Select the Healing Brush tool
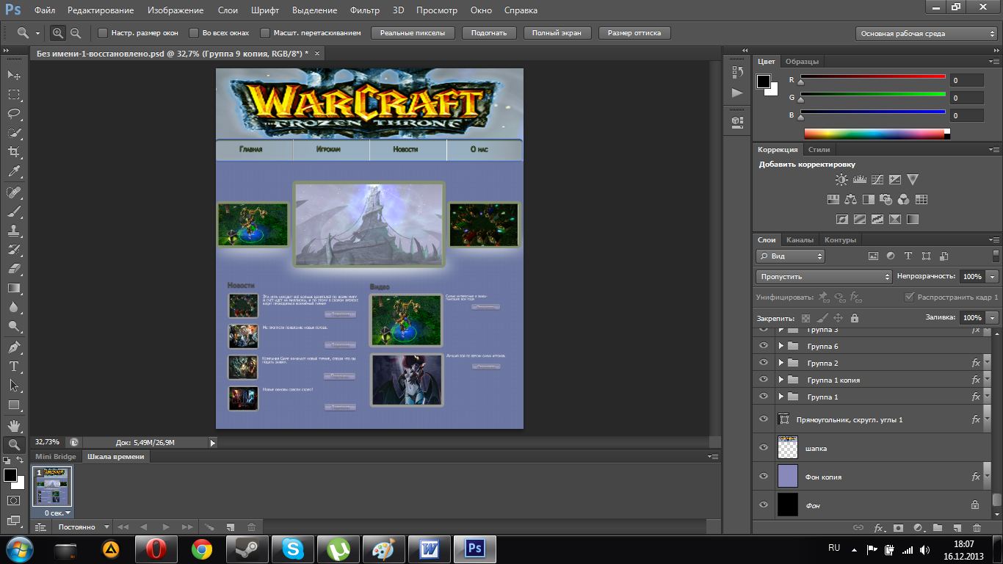Screen dimensions: 1003x564 pyautogui.click(x=14, y=192)
